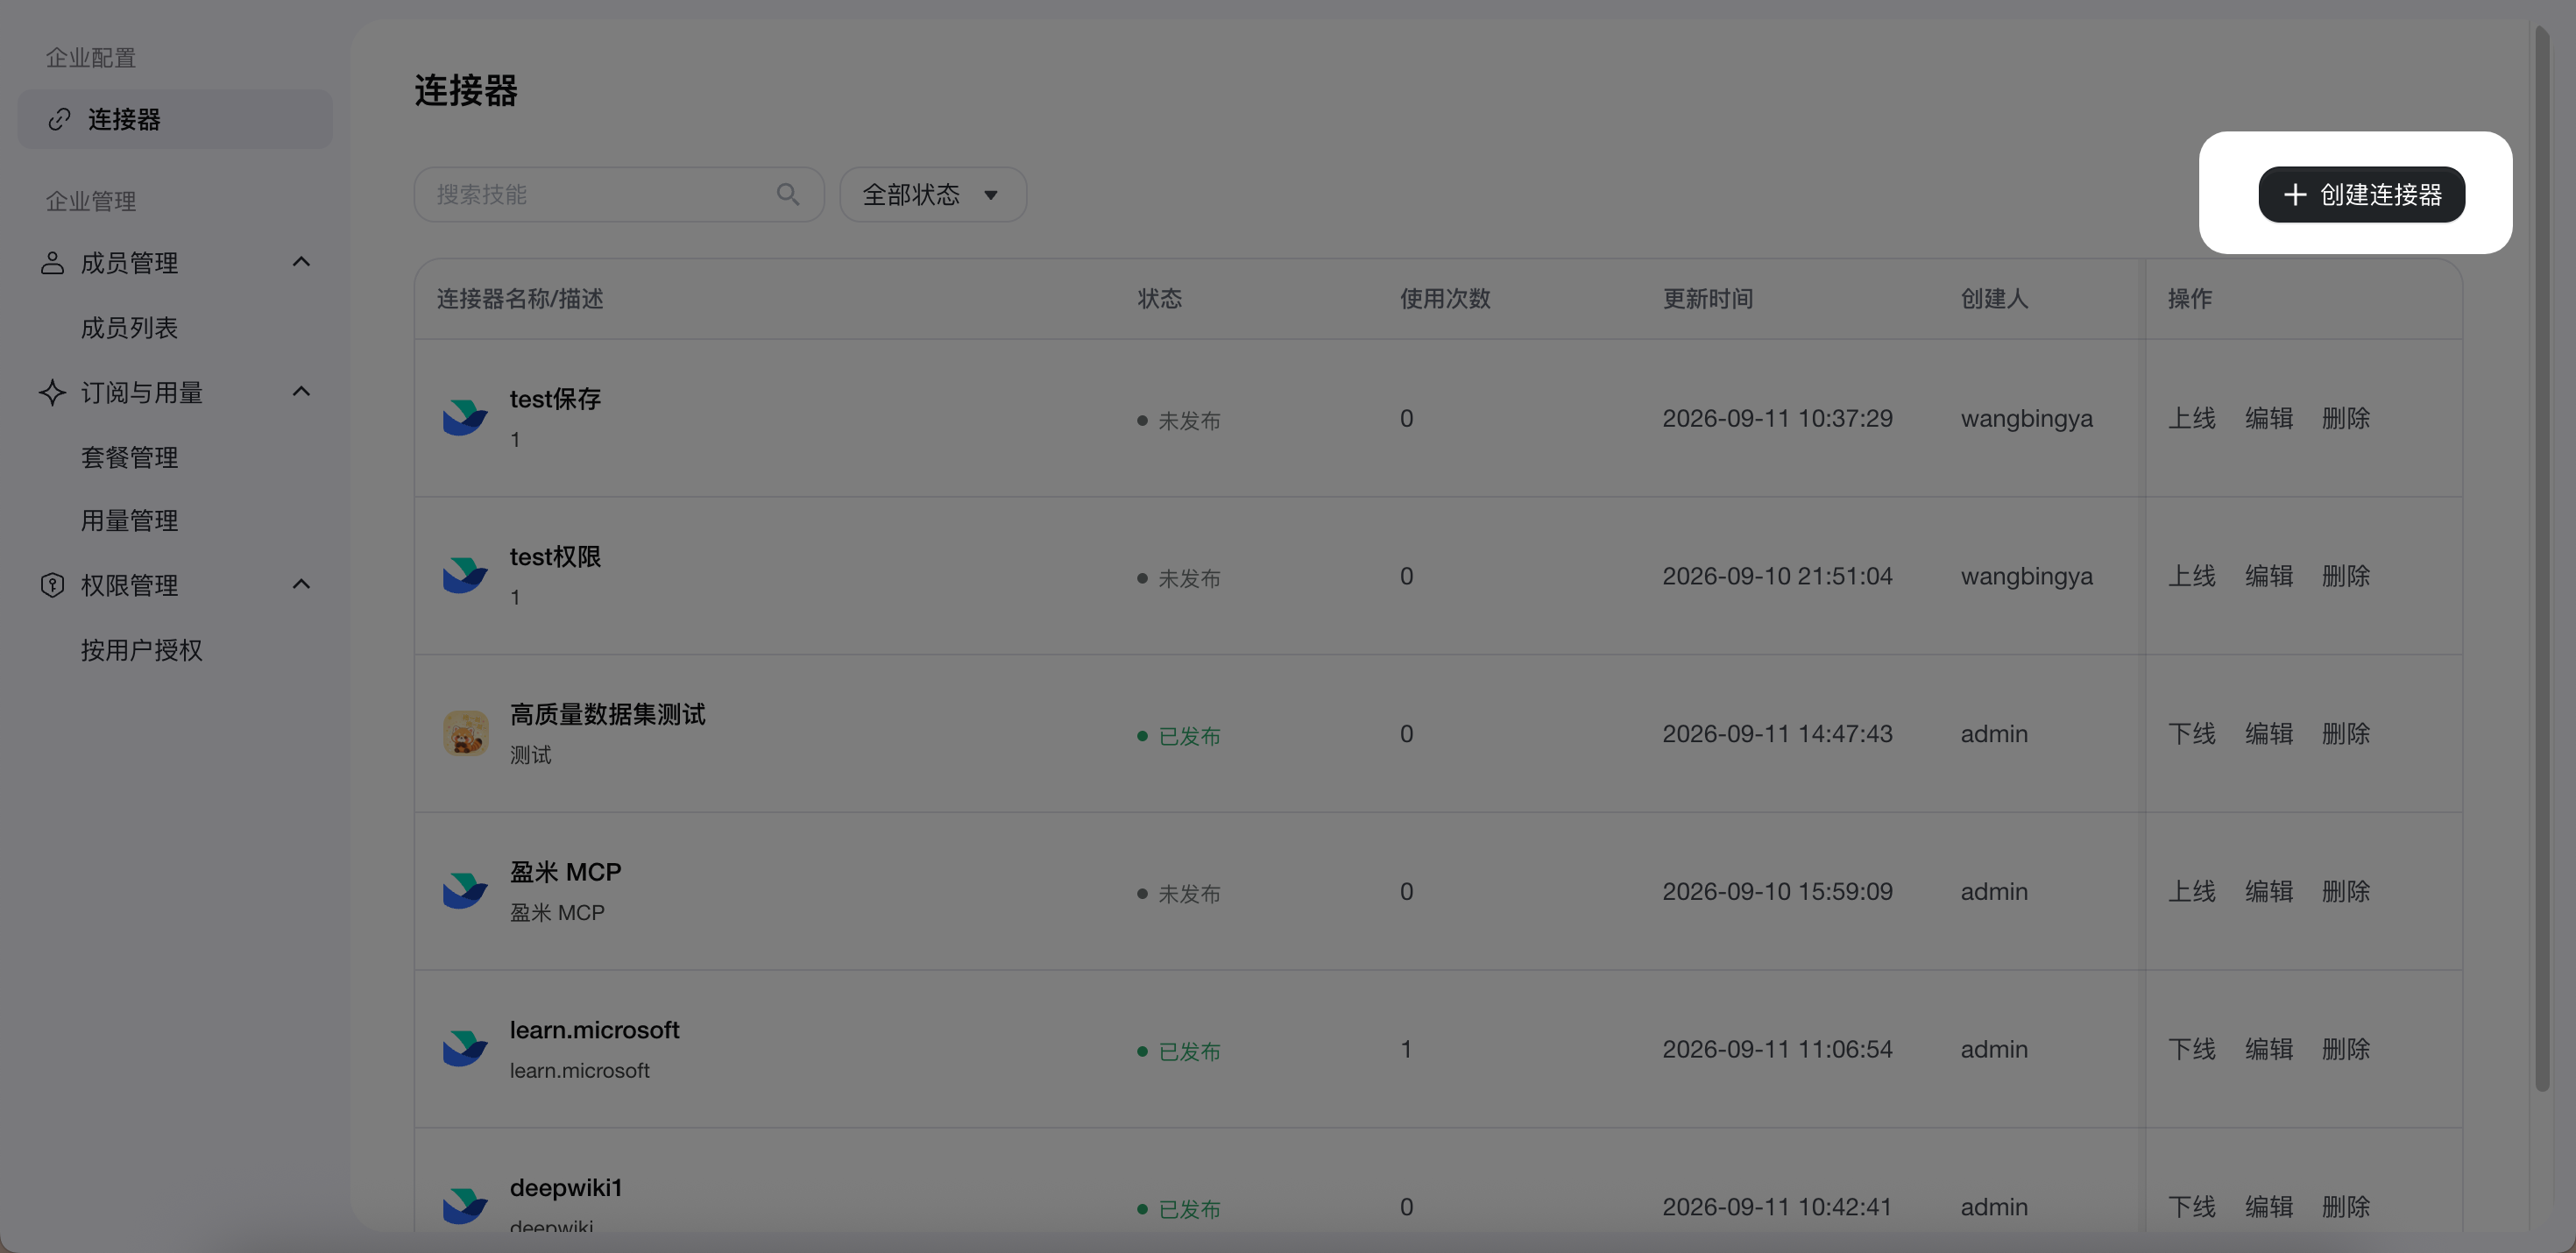This screenshot has height=1253, width=2576.
Task: Click 删除 for test保存
Action: (2345, 418)
